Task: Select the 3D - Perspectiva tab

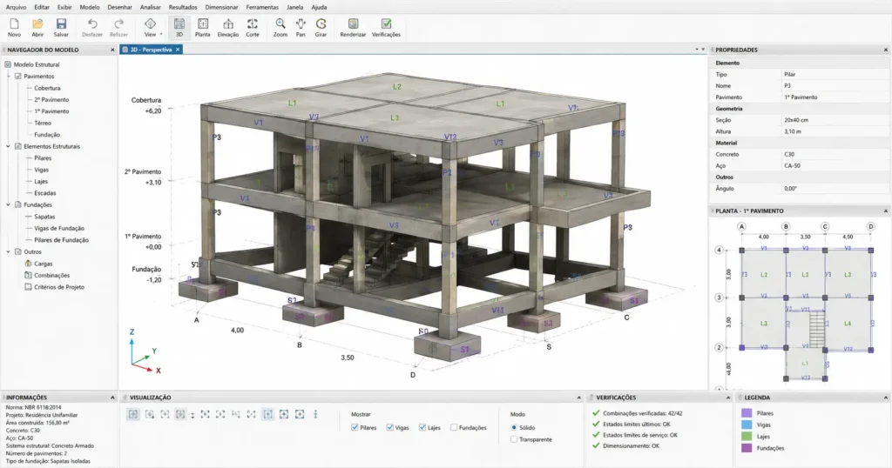Action: click(x=151, y=50)
